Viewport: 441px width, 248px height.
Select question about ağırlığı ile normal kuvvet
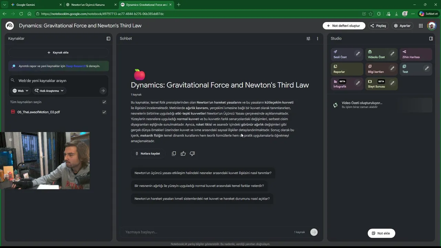pyautogui.click(x=199, y=186)
